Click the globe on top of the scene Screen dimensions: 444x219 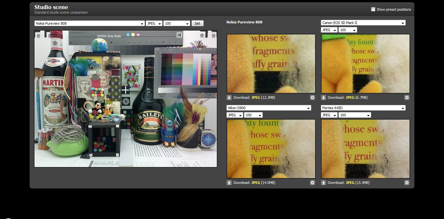click(x=99, y=45)
